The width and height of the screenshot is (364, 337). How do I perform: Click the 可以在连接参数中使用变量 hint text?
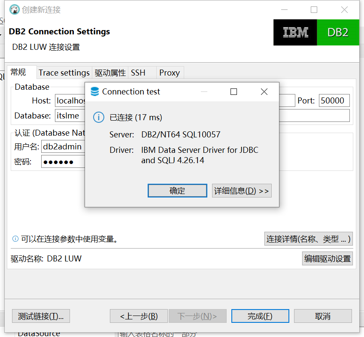70,239
